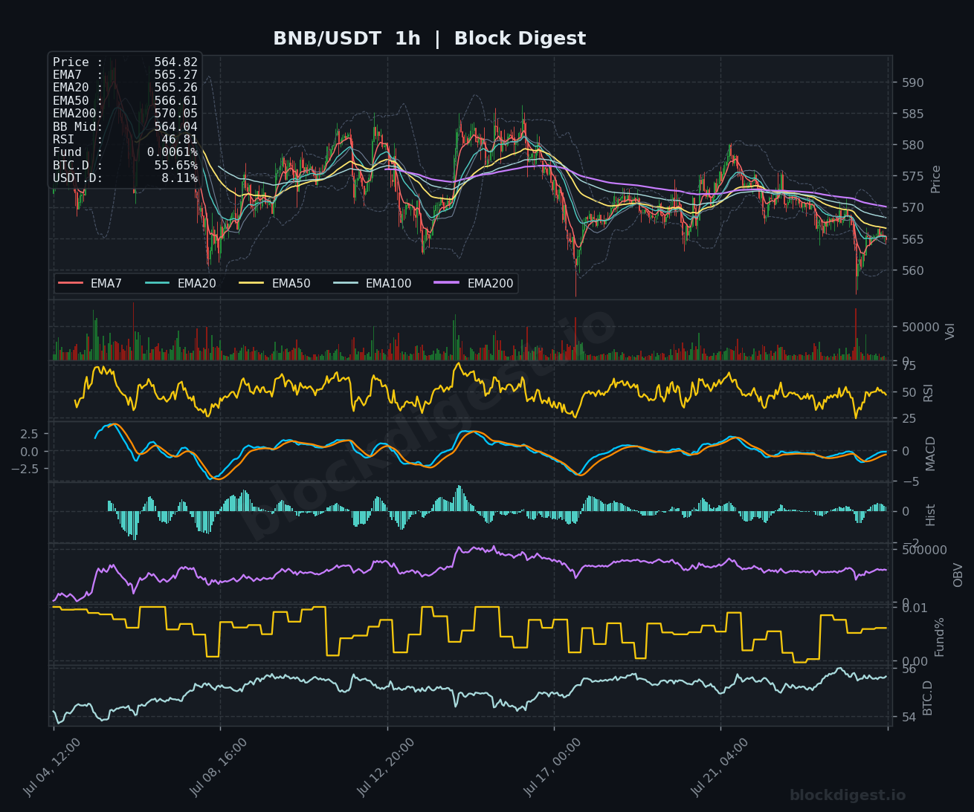The height and width of the screenshot is (812, 974).
Task: Select the RSI 46.81 row in info box
Action: tap(125, 140)
